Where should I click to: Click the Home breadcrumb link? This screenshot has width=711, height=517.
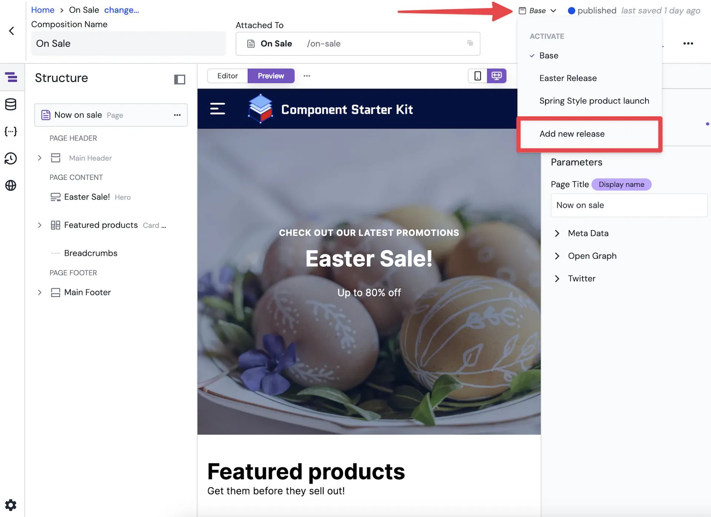tap(43, 10)
